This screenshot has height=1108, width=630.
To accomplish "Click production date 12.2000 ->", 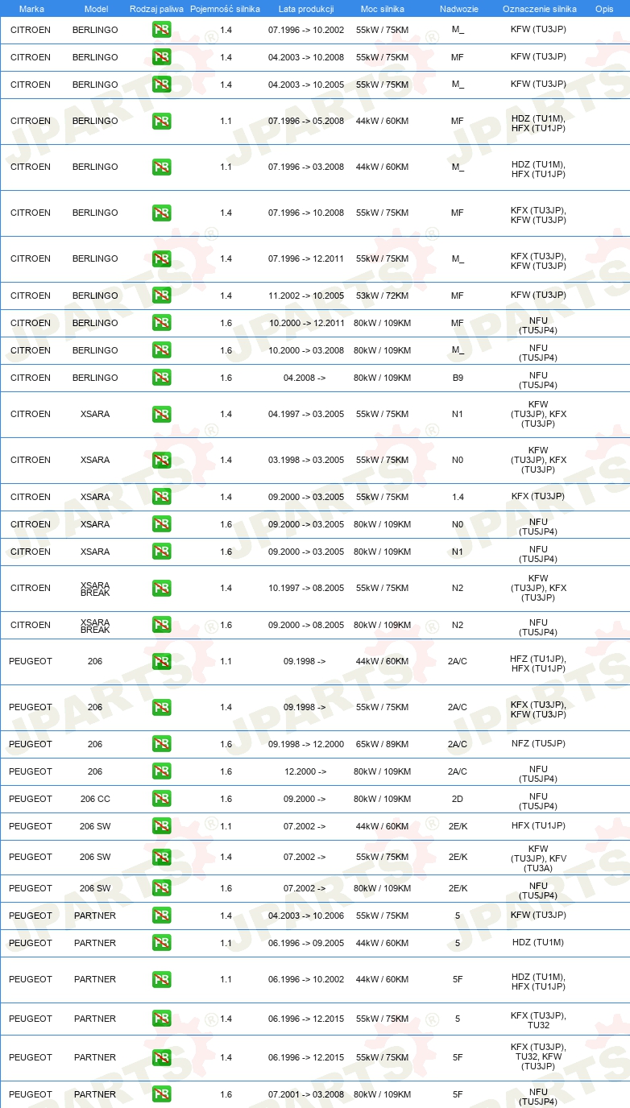I will pos(305,772).
